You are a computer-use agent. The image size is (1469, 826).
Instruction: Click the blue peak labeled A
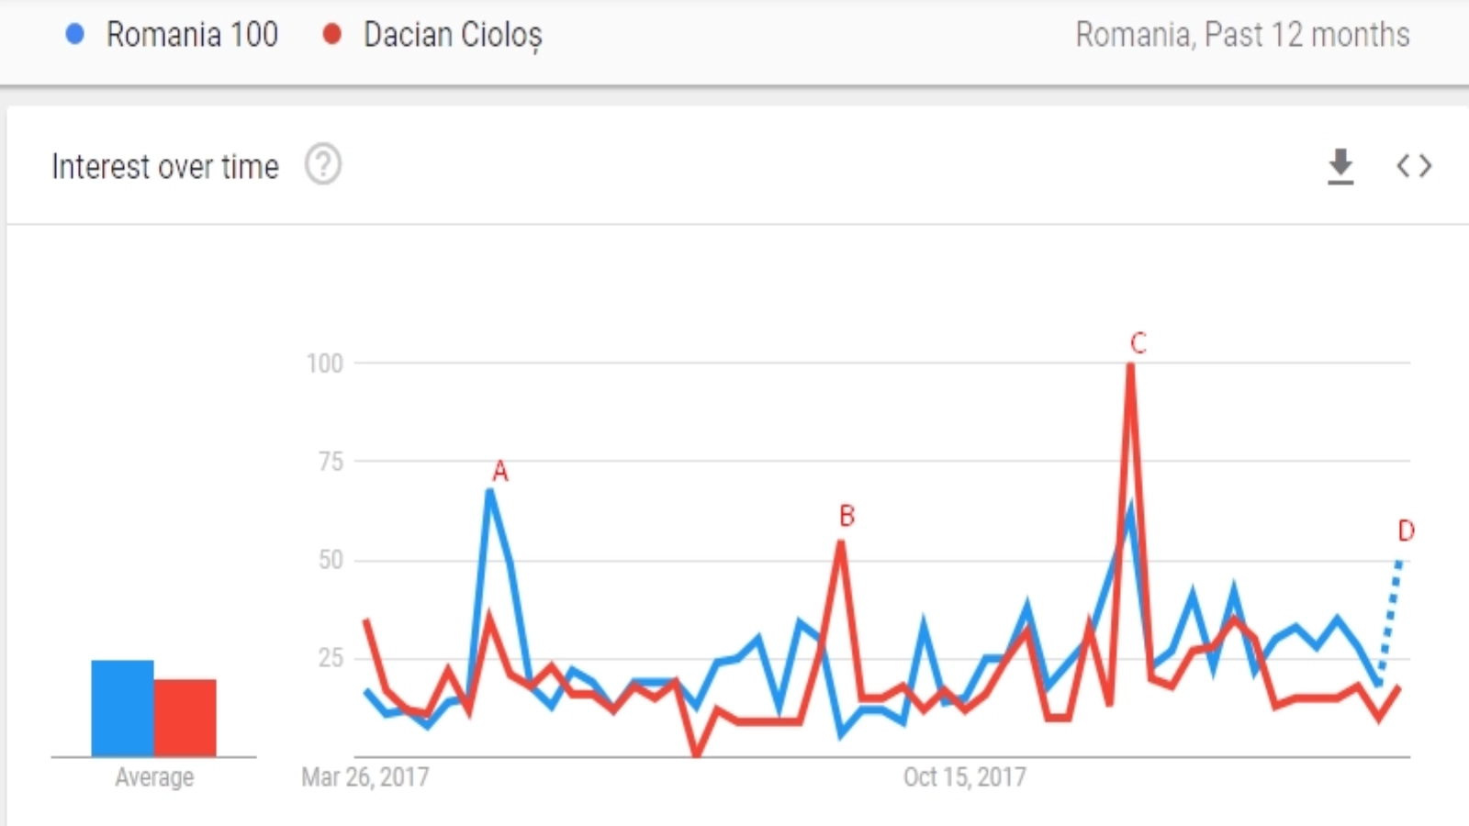[491, 492]
